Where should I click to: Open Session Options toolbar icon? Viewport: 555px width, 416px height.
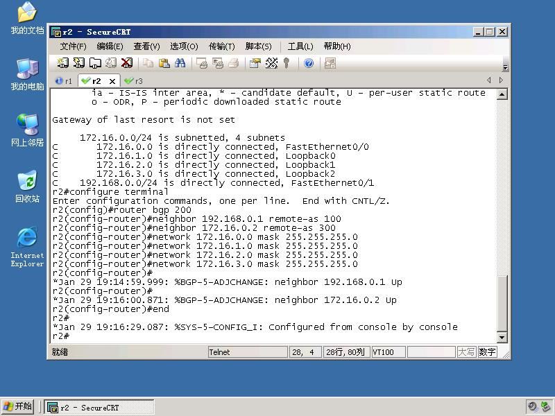(255, 63)
